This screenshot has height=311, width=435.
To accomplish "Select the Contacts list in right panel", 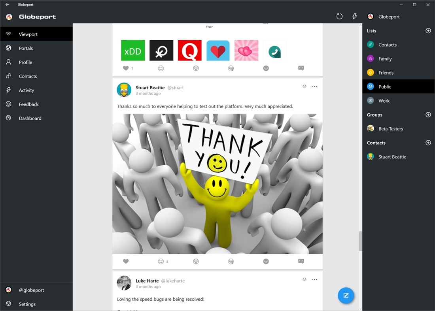I will point(398,44).
